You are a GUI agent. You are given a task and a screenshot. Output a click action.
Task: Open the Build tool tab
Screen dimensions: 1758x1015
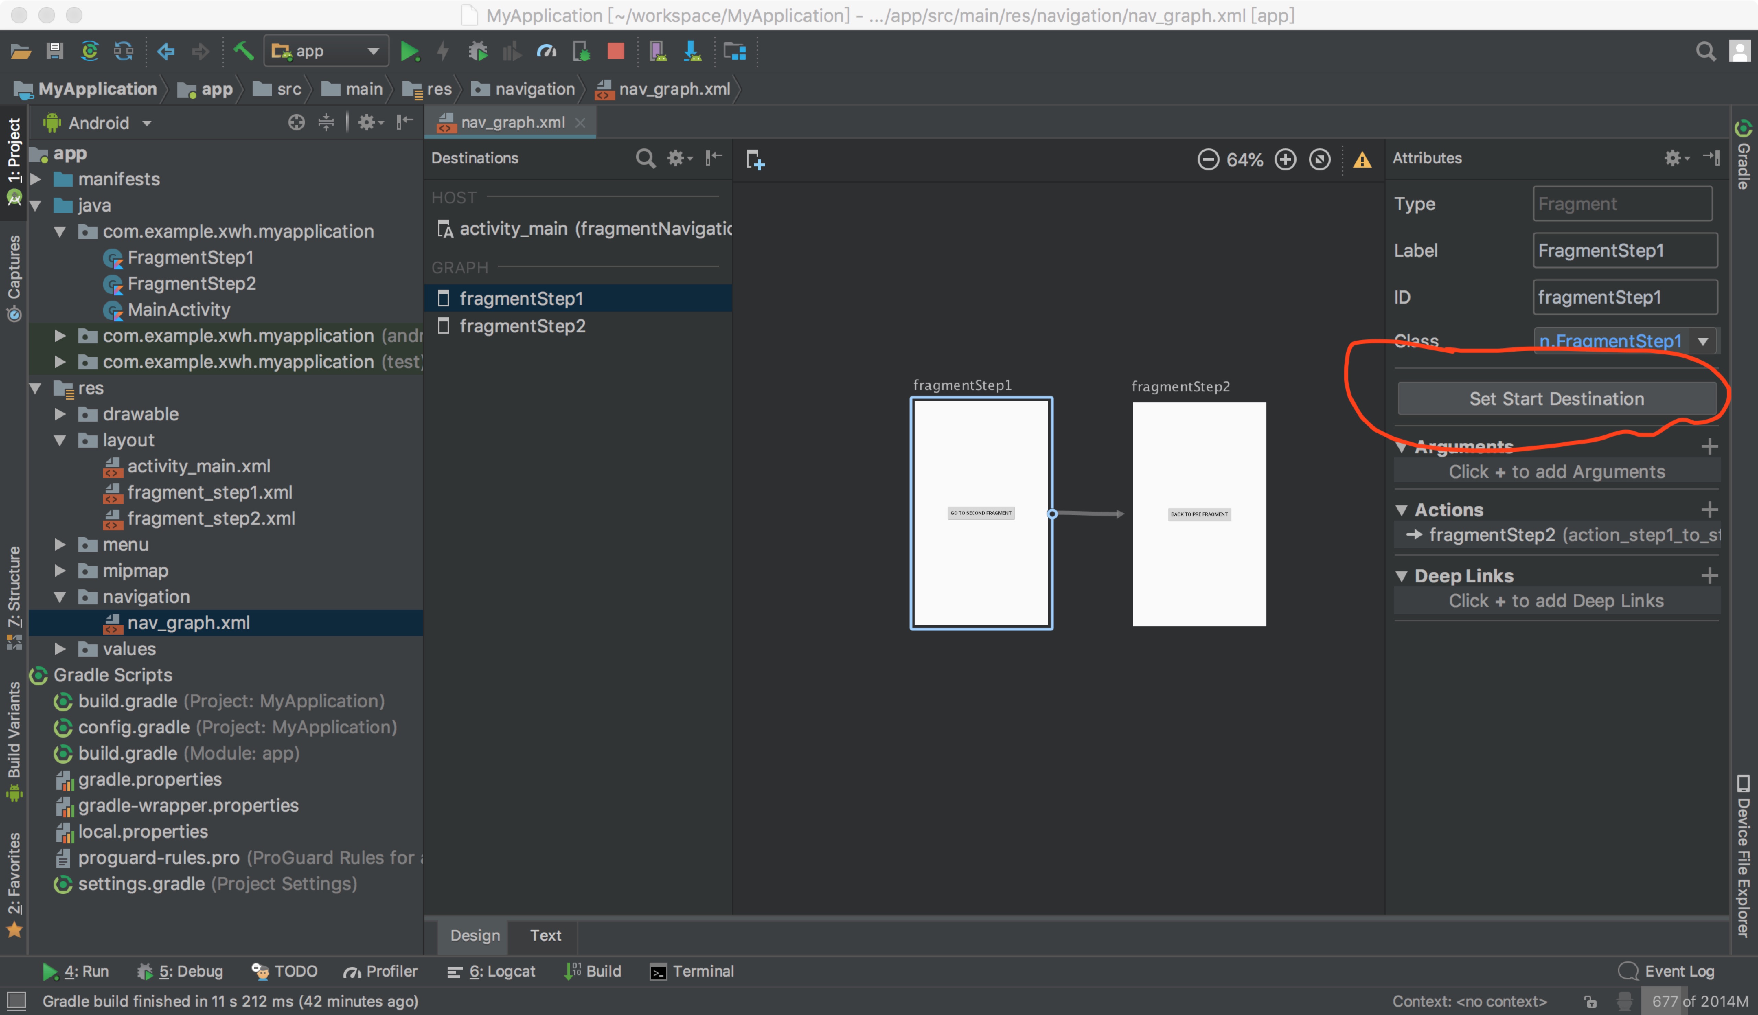(x=593, y=971)
